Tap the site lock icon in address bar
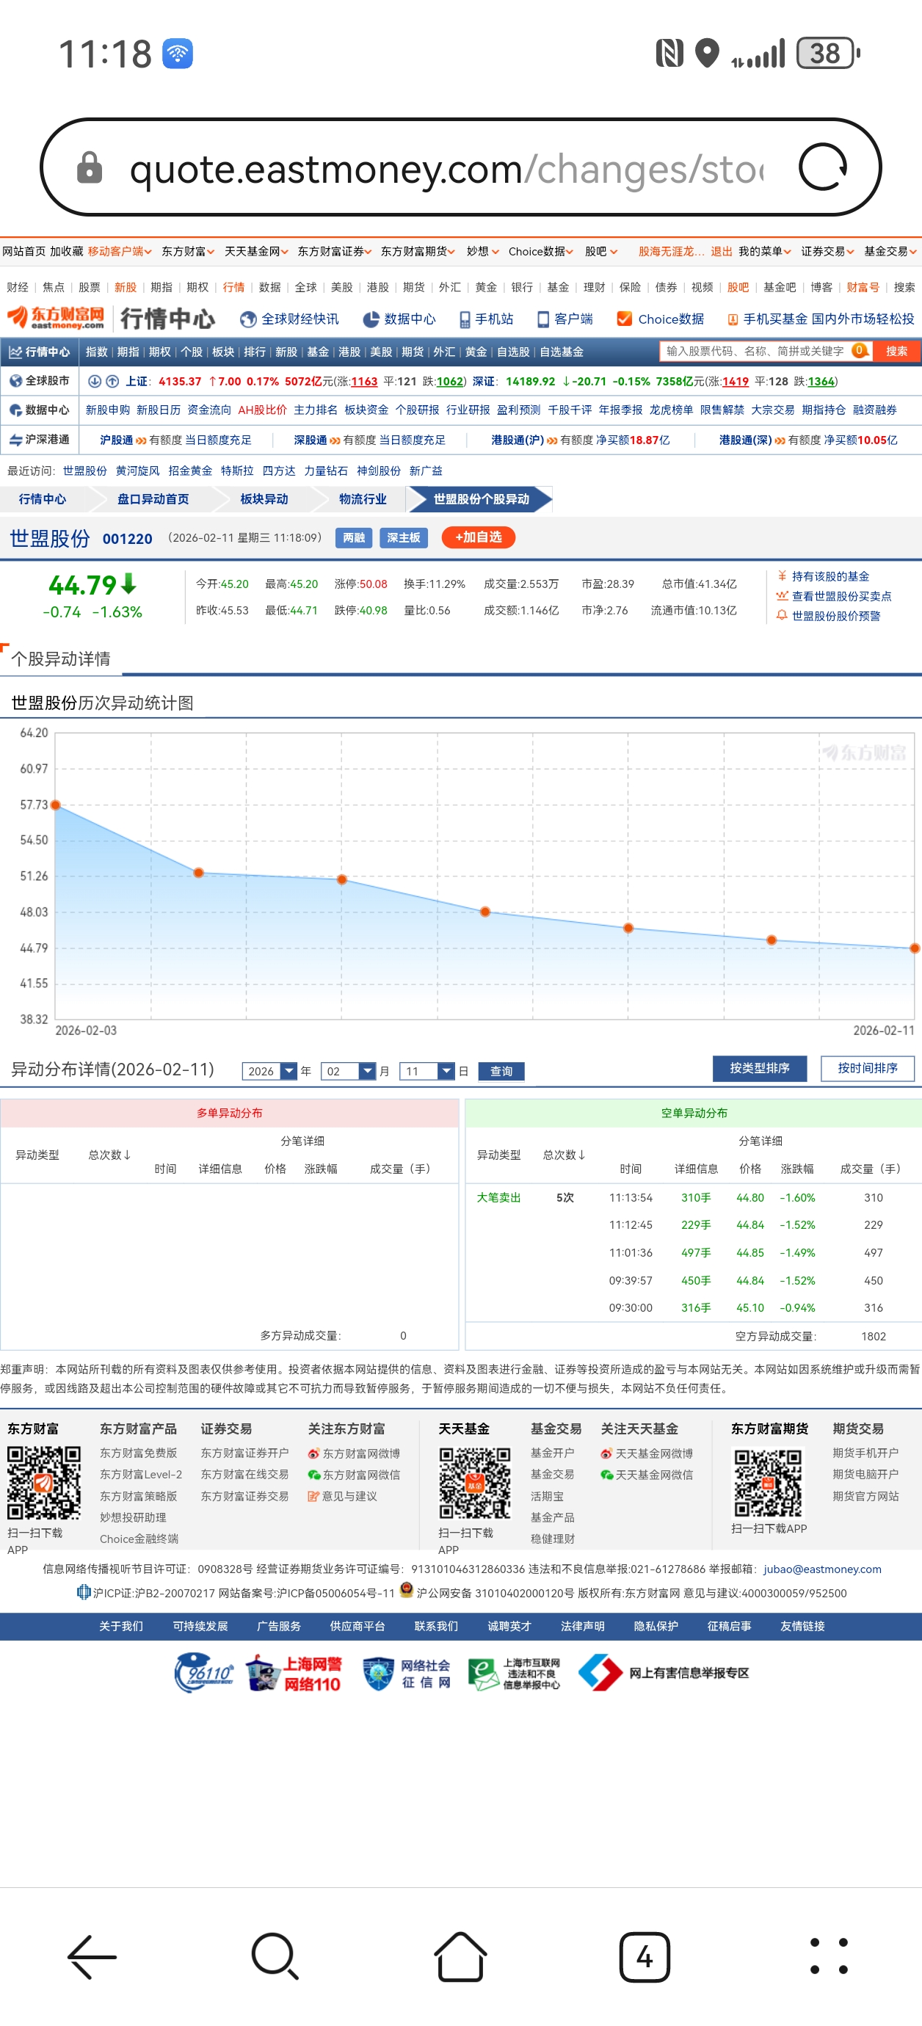 [x=89, y=167]
